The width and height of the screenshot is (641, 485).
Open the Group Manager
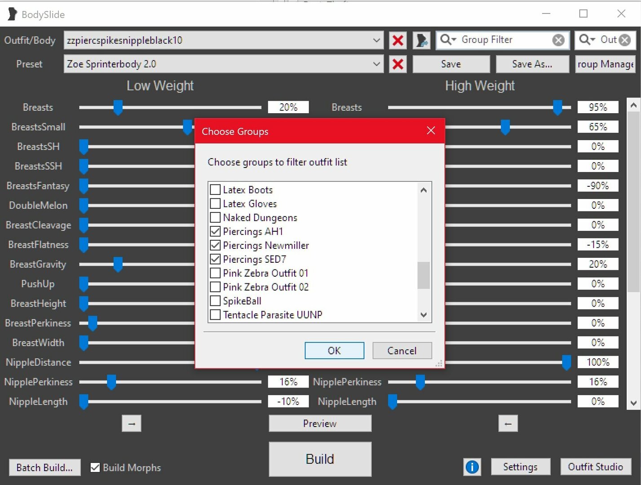(x=605, y=64)
